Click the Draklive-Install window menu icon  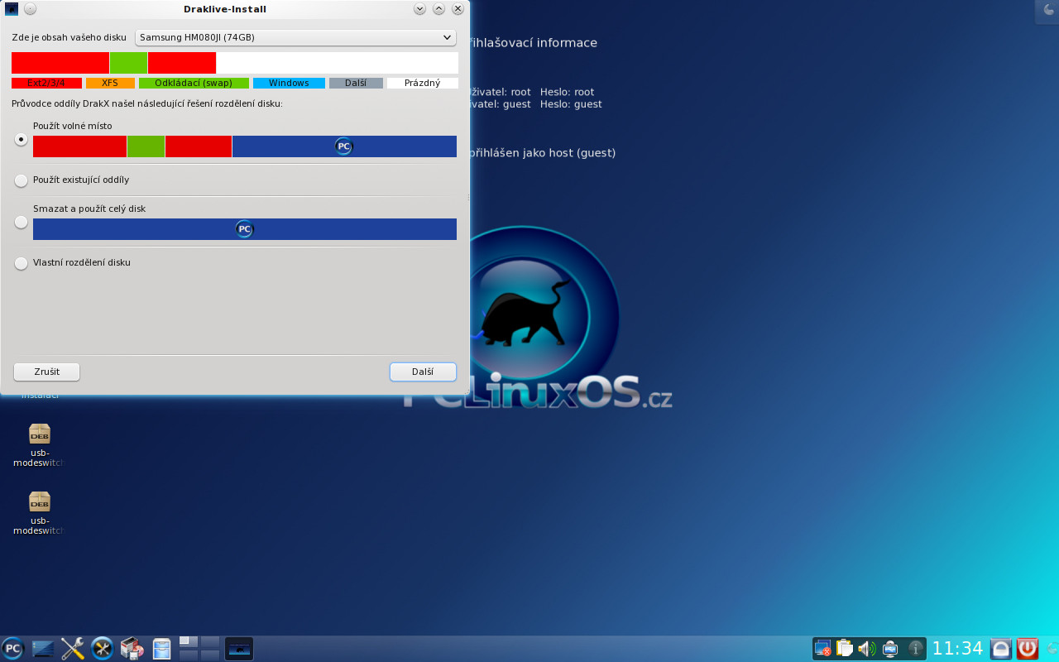coord(12,9)
